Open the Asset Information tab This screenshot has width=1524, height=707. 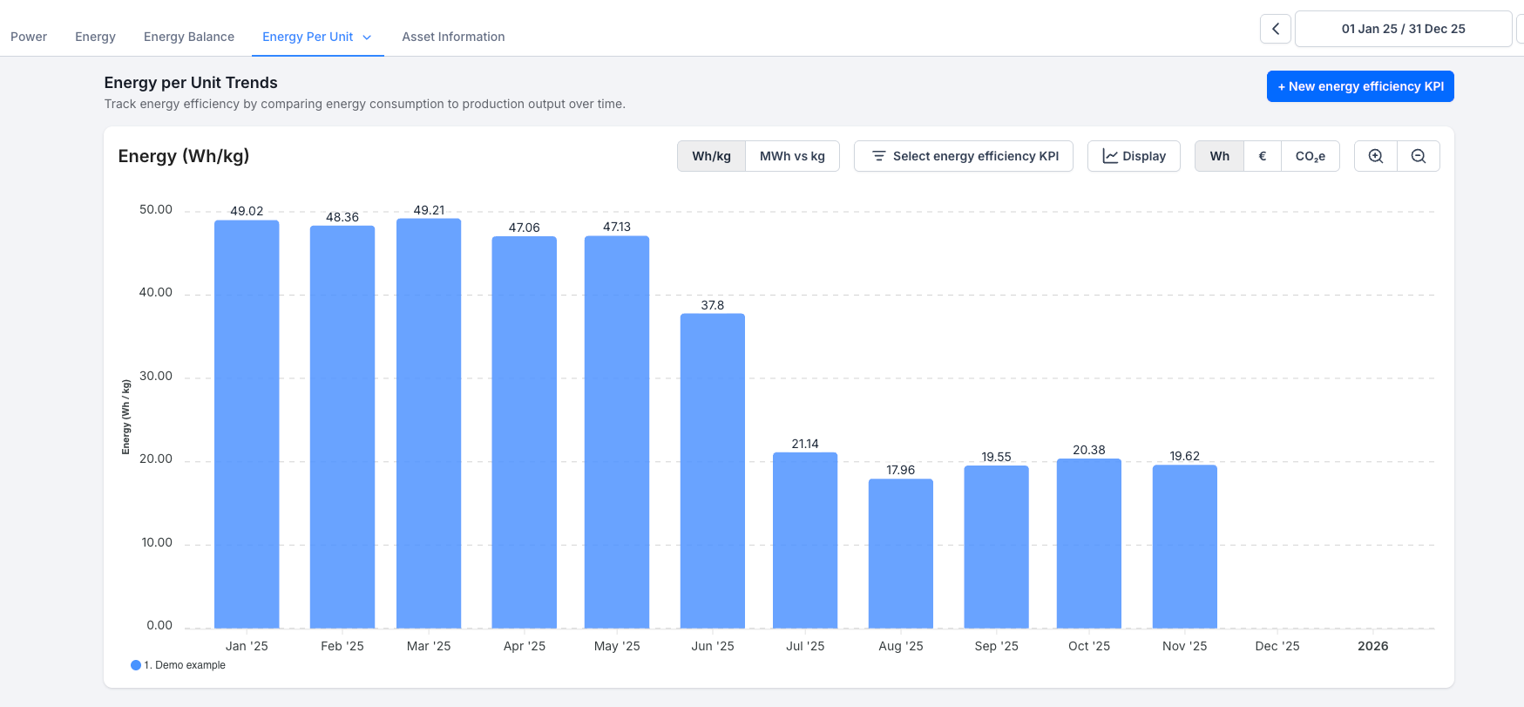[453, 37]
